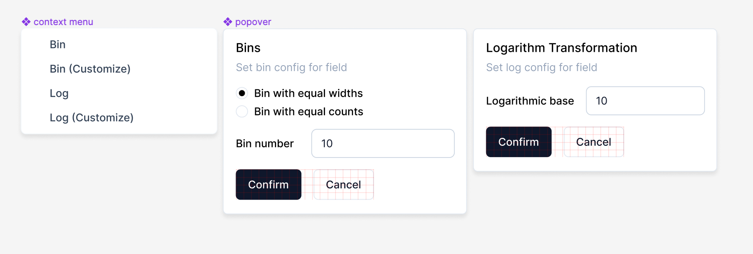Screen dimensions: 753x254
Task: Cancel the Bins popover
Action: tap(343, 184)
